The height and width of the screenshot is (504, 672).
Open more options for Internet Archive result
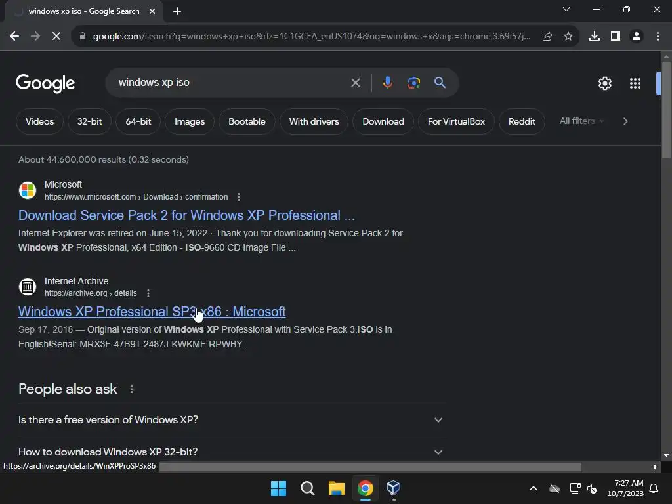(x=148, y=293)
